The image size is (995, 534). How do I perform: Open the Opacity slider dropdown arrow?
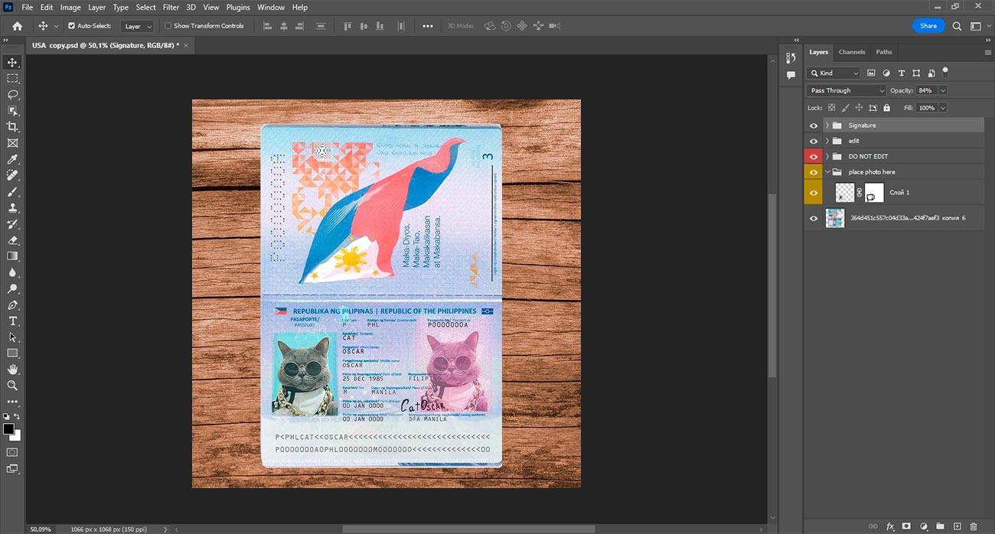(942, 90)
